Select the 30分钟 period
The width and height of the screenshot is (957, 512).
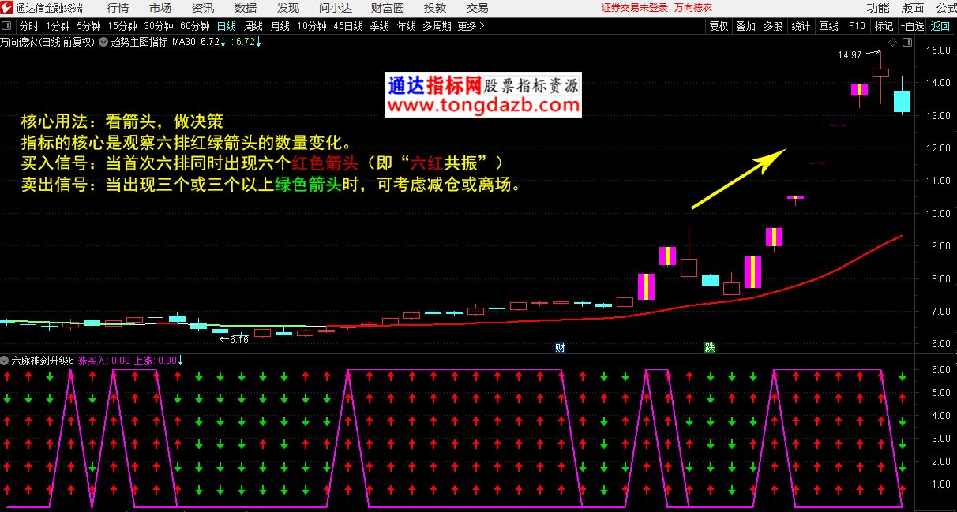coord(159,26)
